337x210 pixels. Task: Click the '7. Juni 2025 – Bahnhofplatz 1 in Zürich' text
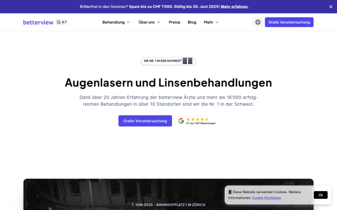168,205
